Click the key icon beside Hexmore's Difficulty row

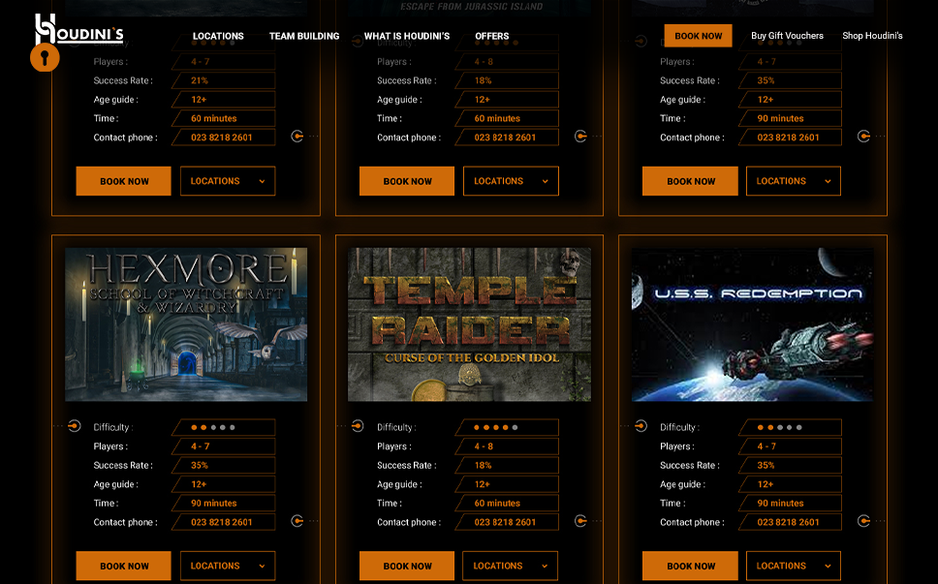point(74,426)
